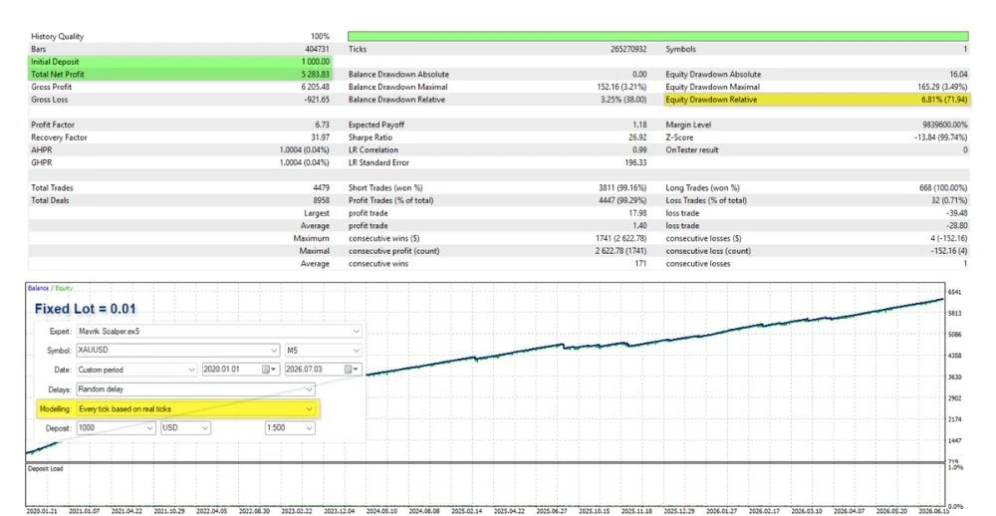Select the value 6.81% (71.94)
Viewport: 996px width, 516px height.
click(x=942, y=100)
